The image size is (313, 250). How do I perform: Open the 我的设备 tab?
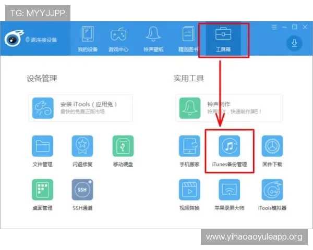pos(88,39)
